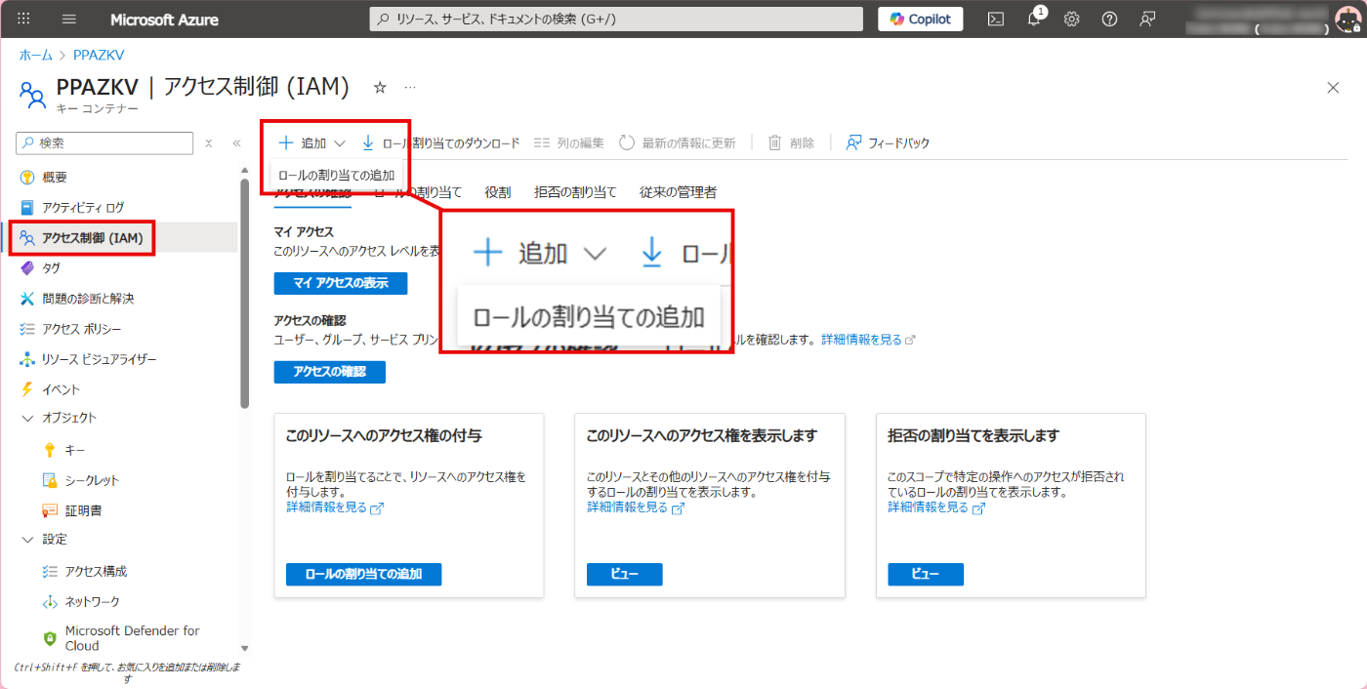Screen dimensions: 1367x689
Task: Open the notifications bell
Action: coord(1035,19)
